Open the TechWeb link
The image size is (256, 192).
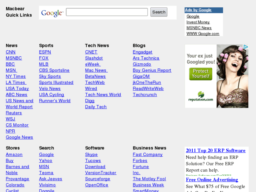coord(95,82)
